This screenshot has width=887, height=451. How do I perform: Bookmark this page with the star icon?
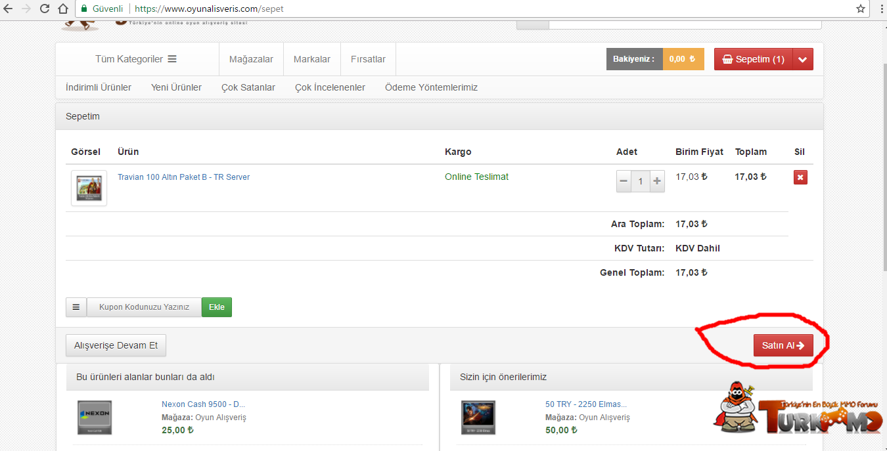tap(861, 9)
